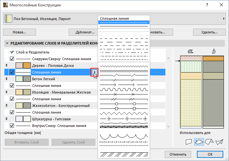Click drag handle for Изоляция - Минеральная Жесткая
Screen dimensions: 229x161
point(6,92)
